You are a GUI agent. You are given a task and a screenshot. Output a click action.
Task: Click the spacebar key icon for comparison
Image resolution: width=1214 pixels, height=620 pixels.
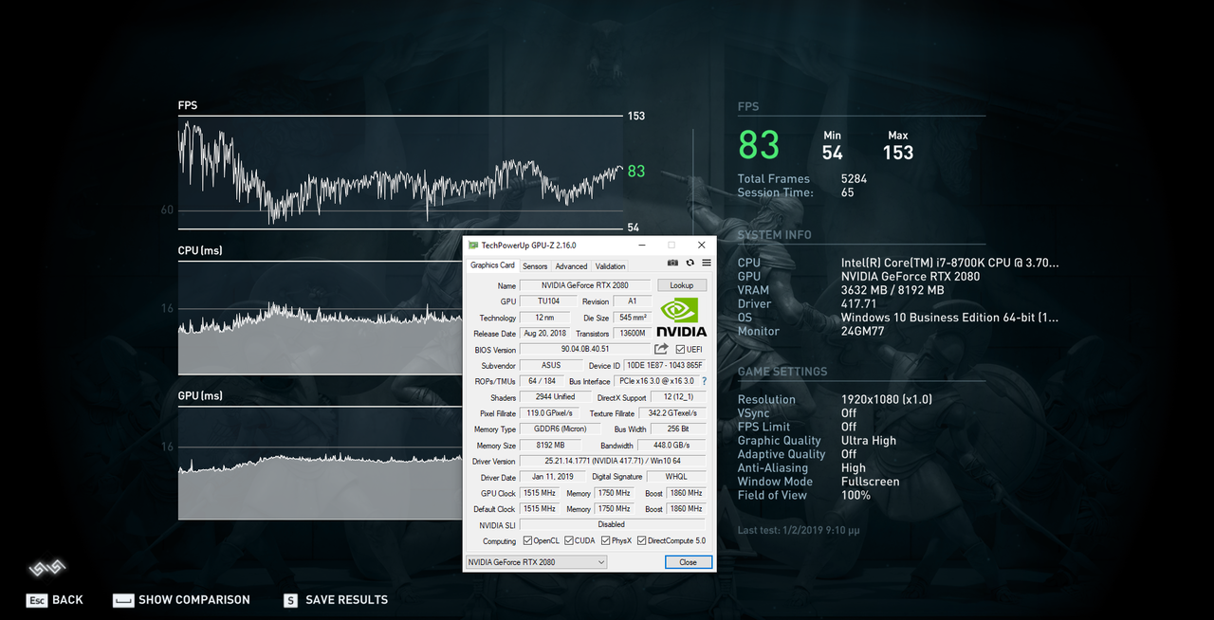[123, 600]
